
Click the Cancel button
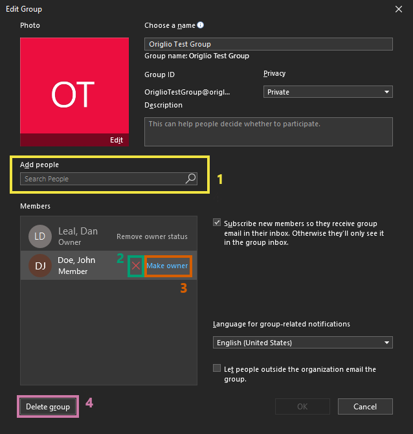[365, 406]
